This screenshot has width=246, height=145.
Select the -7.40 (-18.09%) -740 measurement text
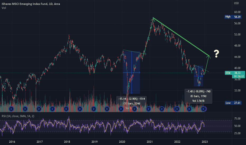click(198, 91)
